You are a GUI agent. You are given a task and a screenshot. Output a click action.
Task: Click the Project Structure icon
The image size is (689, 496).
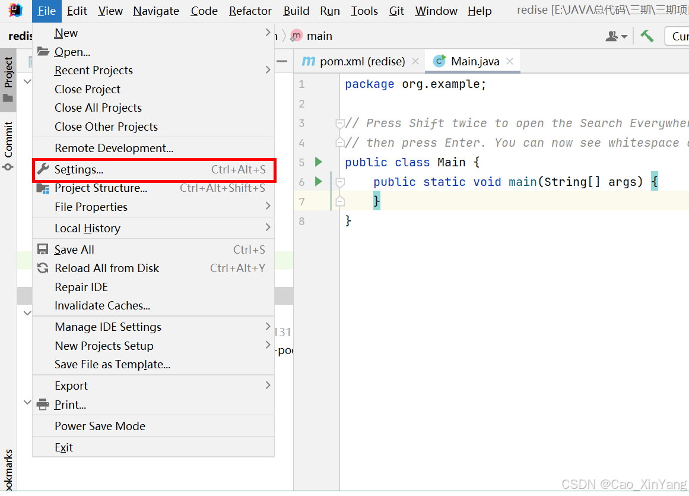point(43,188)
